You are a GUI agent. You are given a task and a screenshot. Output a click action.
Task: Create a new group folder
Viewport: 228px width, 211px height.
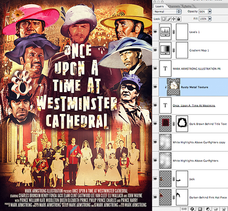point(216,209)
